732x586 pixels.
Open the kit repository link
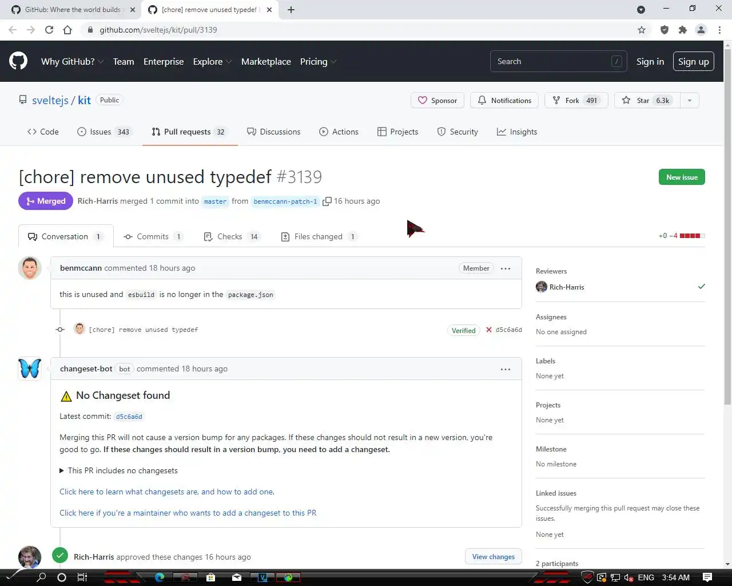click(85, 100)
